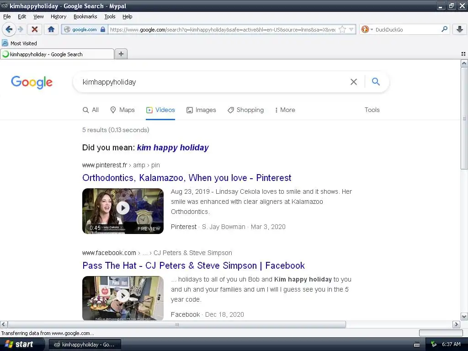This screenshot has height=351, width=468.
Task: Open the Orthodontics, Kalamazoo Pinterest result
Action: point(186,178)
